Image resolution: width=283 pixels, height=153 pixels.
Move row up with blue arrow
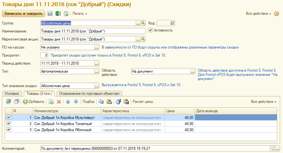[x=68, y=102]
